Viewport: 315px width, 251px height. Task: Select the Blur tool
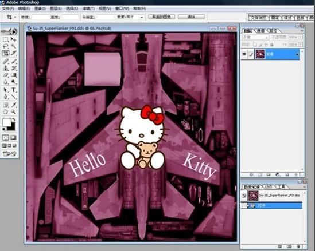[6, 82]
